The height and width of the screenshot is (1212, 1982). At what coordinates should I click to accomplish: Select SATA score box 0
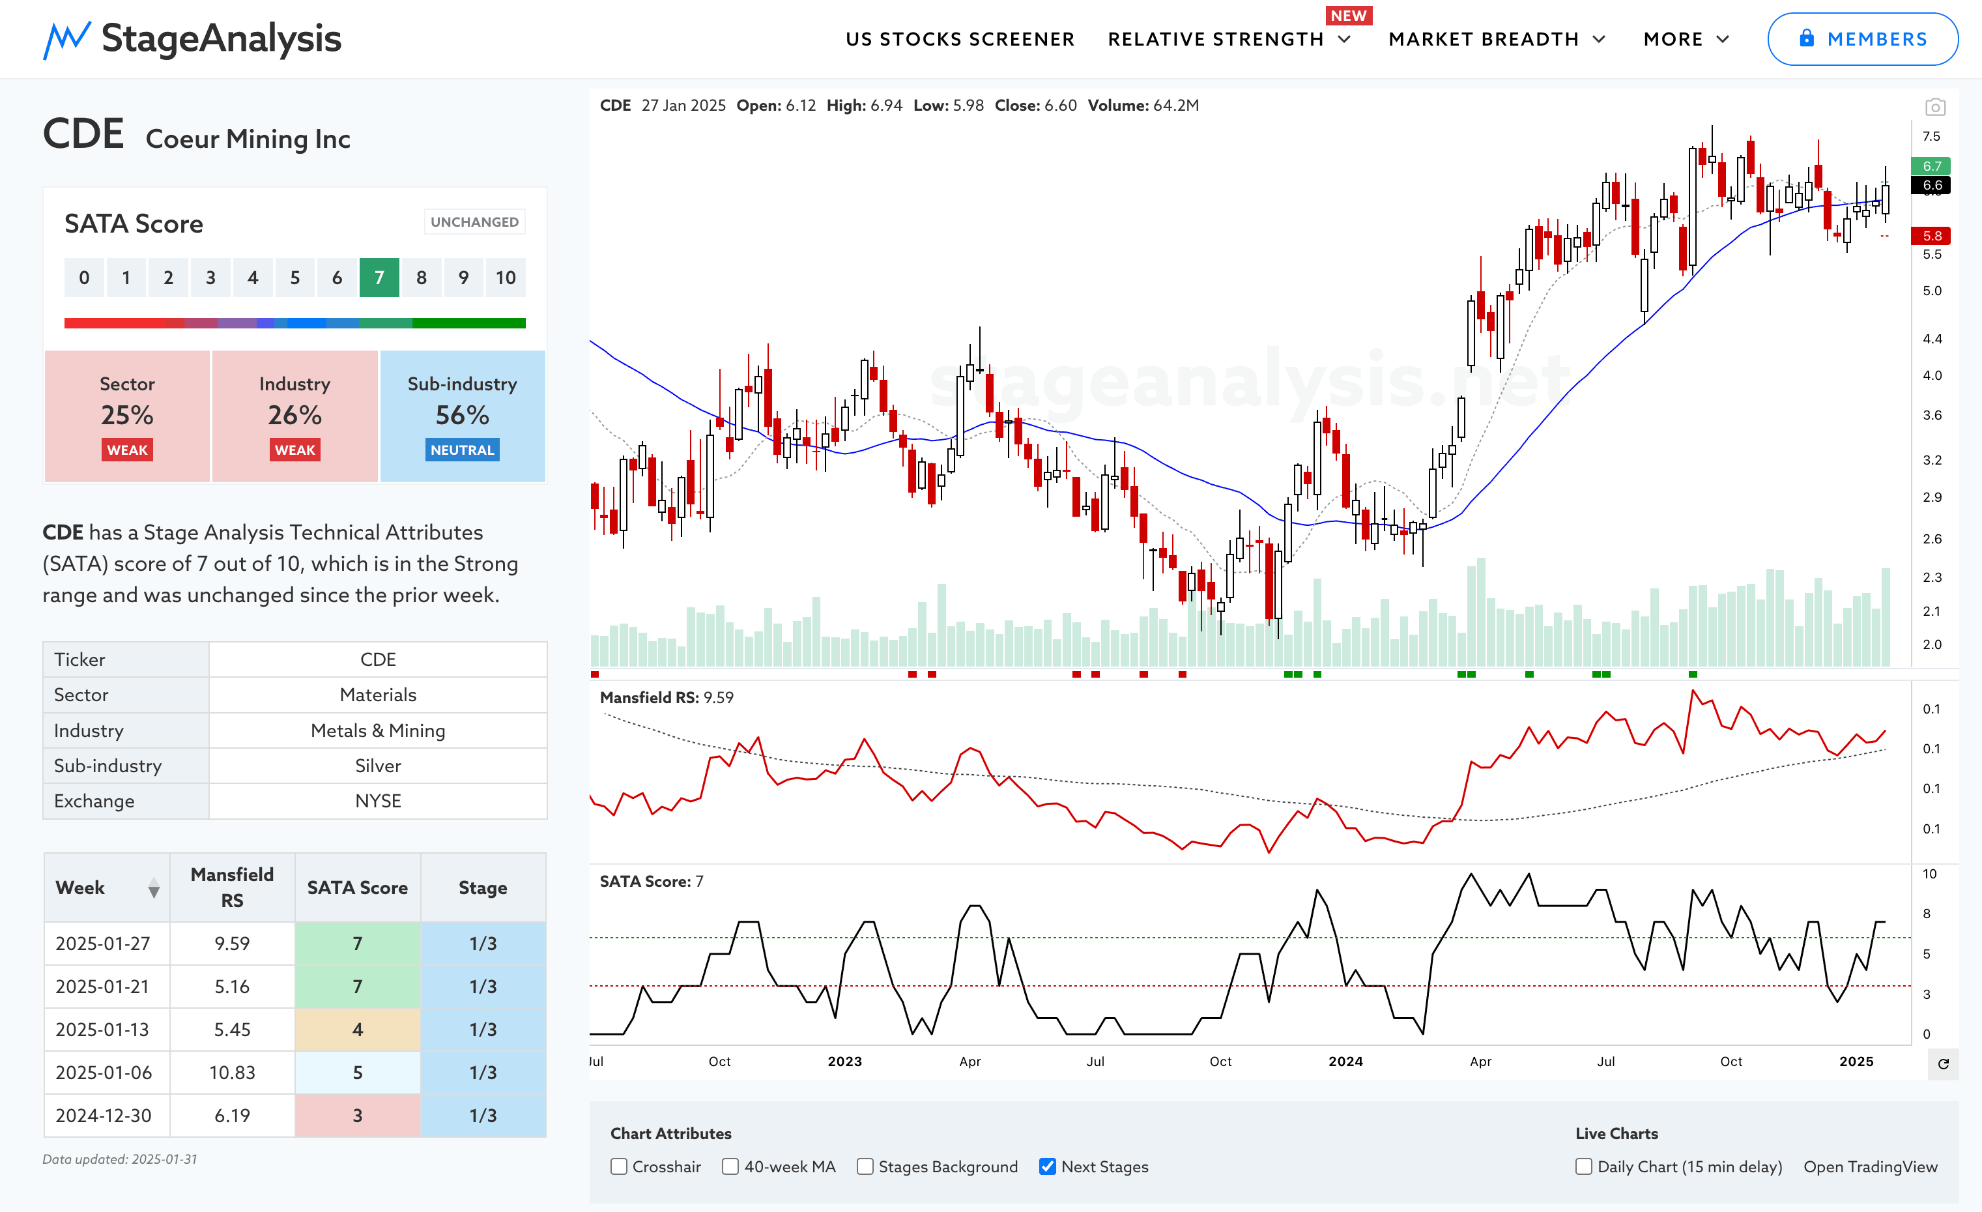pos(83,278)
